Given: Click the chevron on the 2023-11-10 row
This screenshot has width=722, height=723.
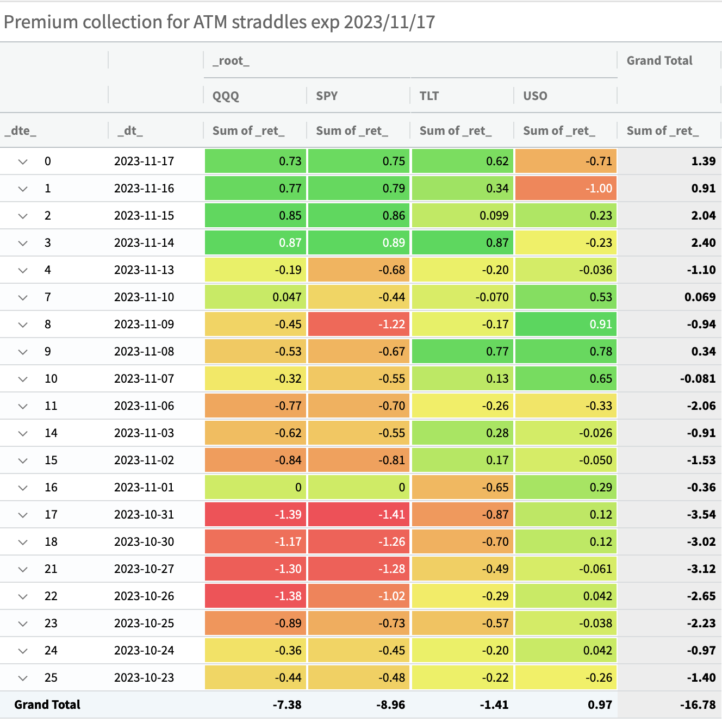Looking at the screenshot, I should (x=23, y=297).
